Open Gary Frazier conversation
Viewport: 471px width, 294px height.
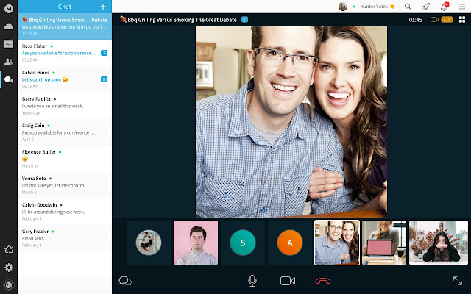[65, 237]
